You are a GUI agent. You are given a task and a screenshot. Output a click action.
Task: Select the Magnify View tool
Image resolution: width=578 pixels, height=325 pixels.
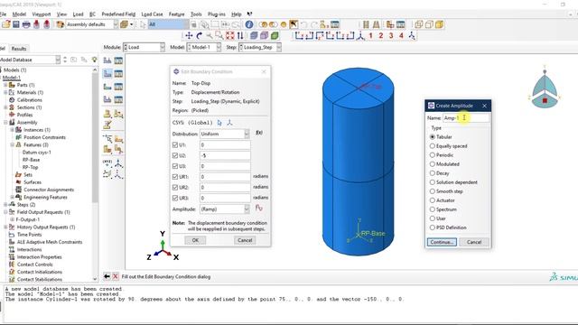[209, 35]
